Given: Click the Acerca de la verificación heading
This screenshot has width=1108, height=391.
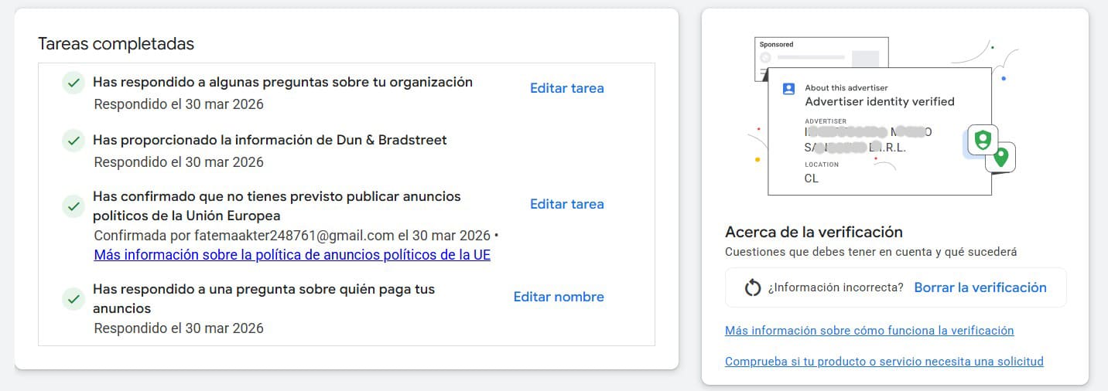Looking at the screenshot, I should [814, 232].
